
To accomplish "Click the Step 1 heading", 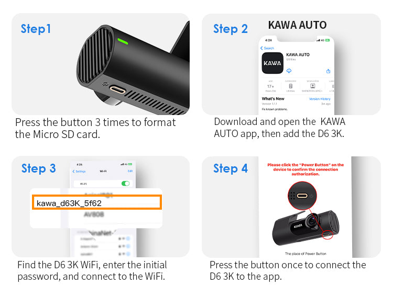I will [x=36, y=29].
